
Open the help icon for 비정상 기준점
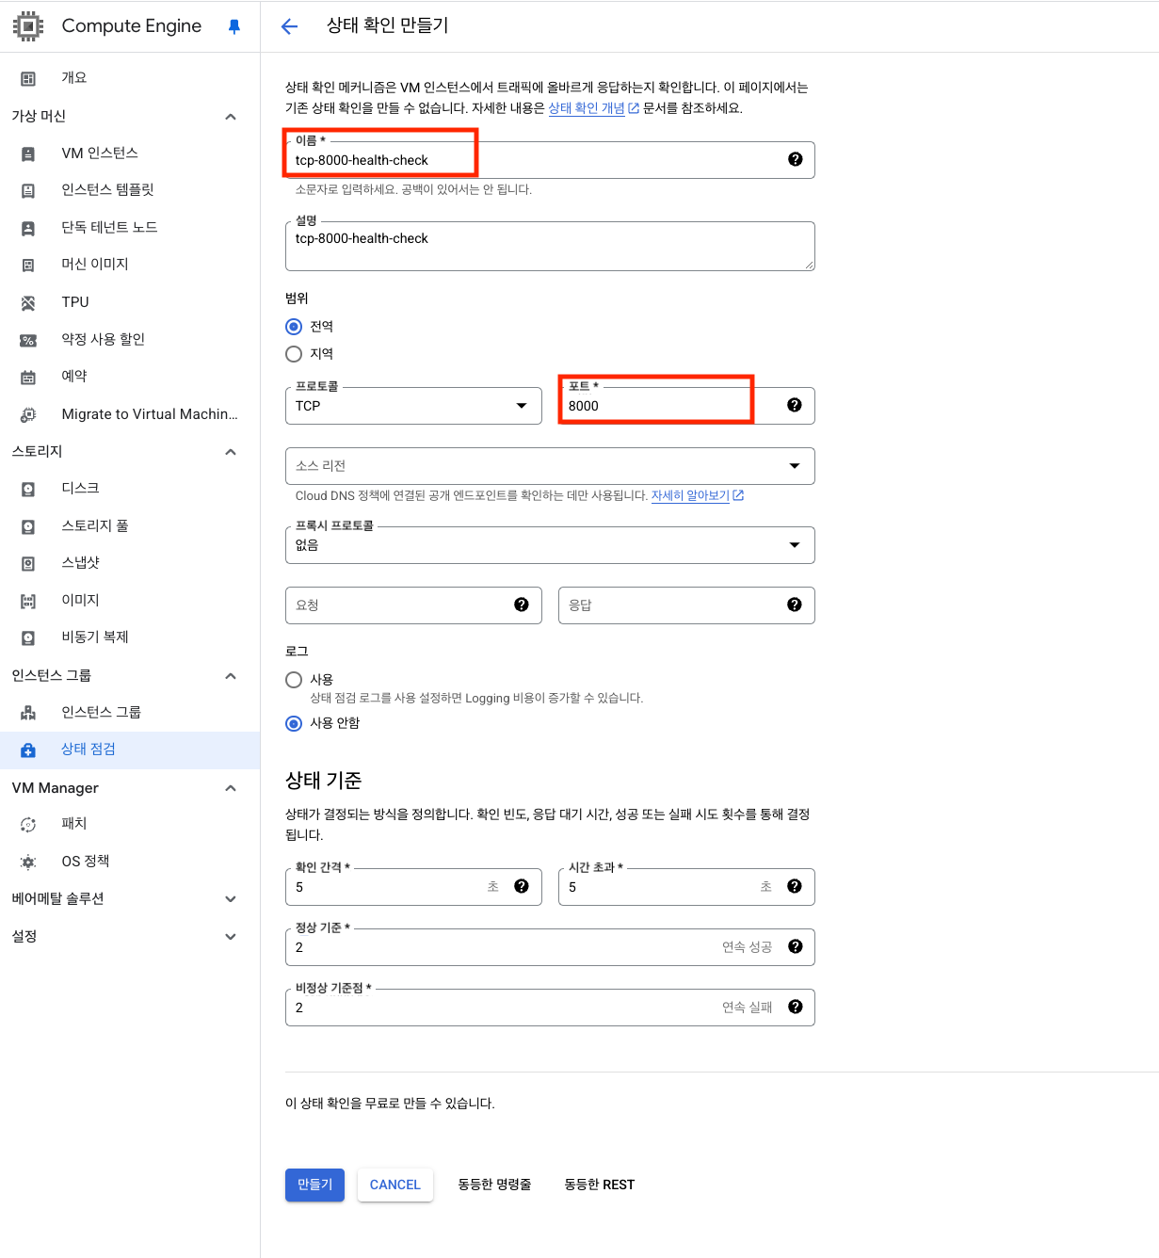coord(796,1007)
